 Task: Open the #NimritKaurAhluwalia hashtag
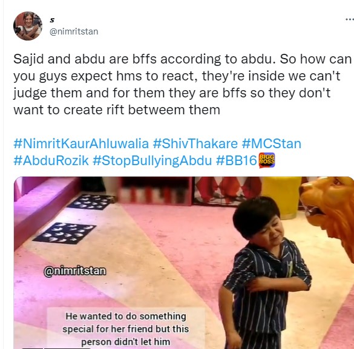click(x=81, y=144)
